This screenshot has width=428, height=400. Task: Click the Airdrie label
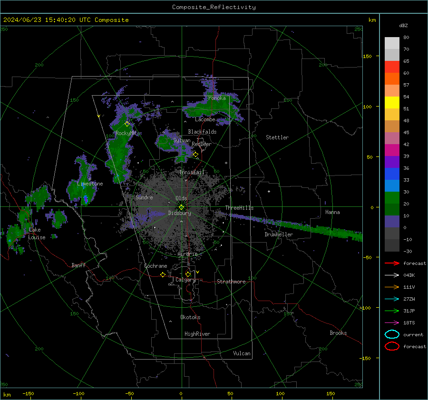coord(187,254)
